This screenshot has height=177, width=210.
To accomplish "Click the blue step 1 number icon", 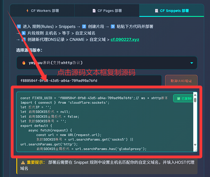I will pos(19,26).
